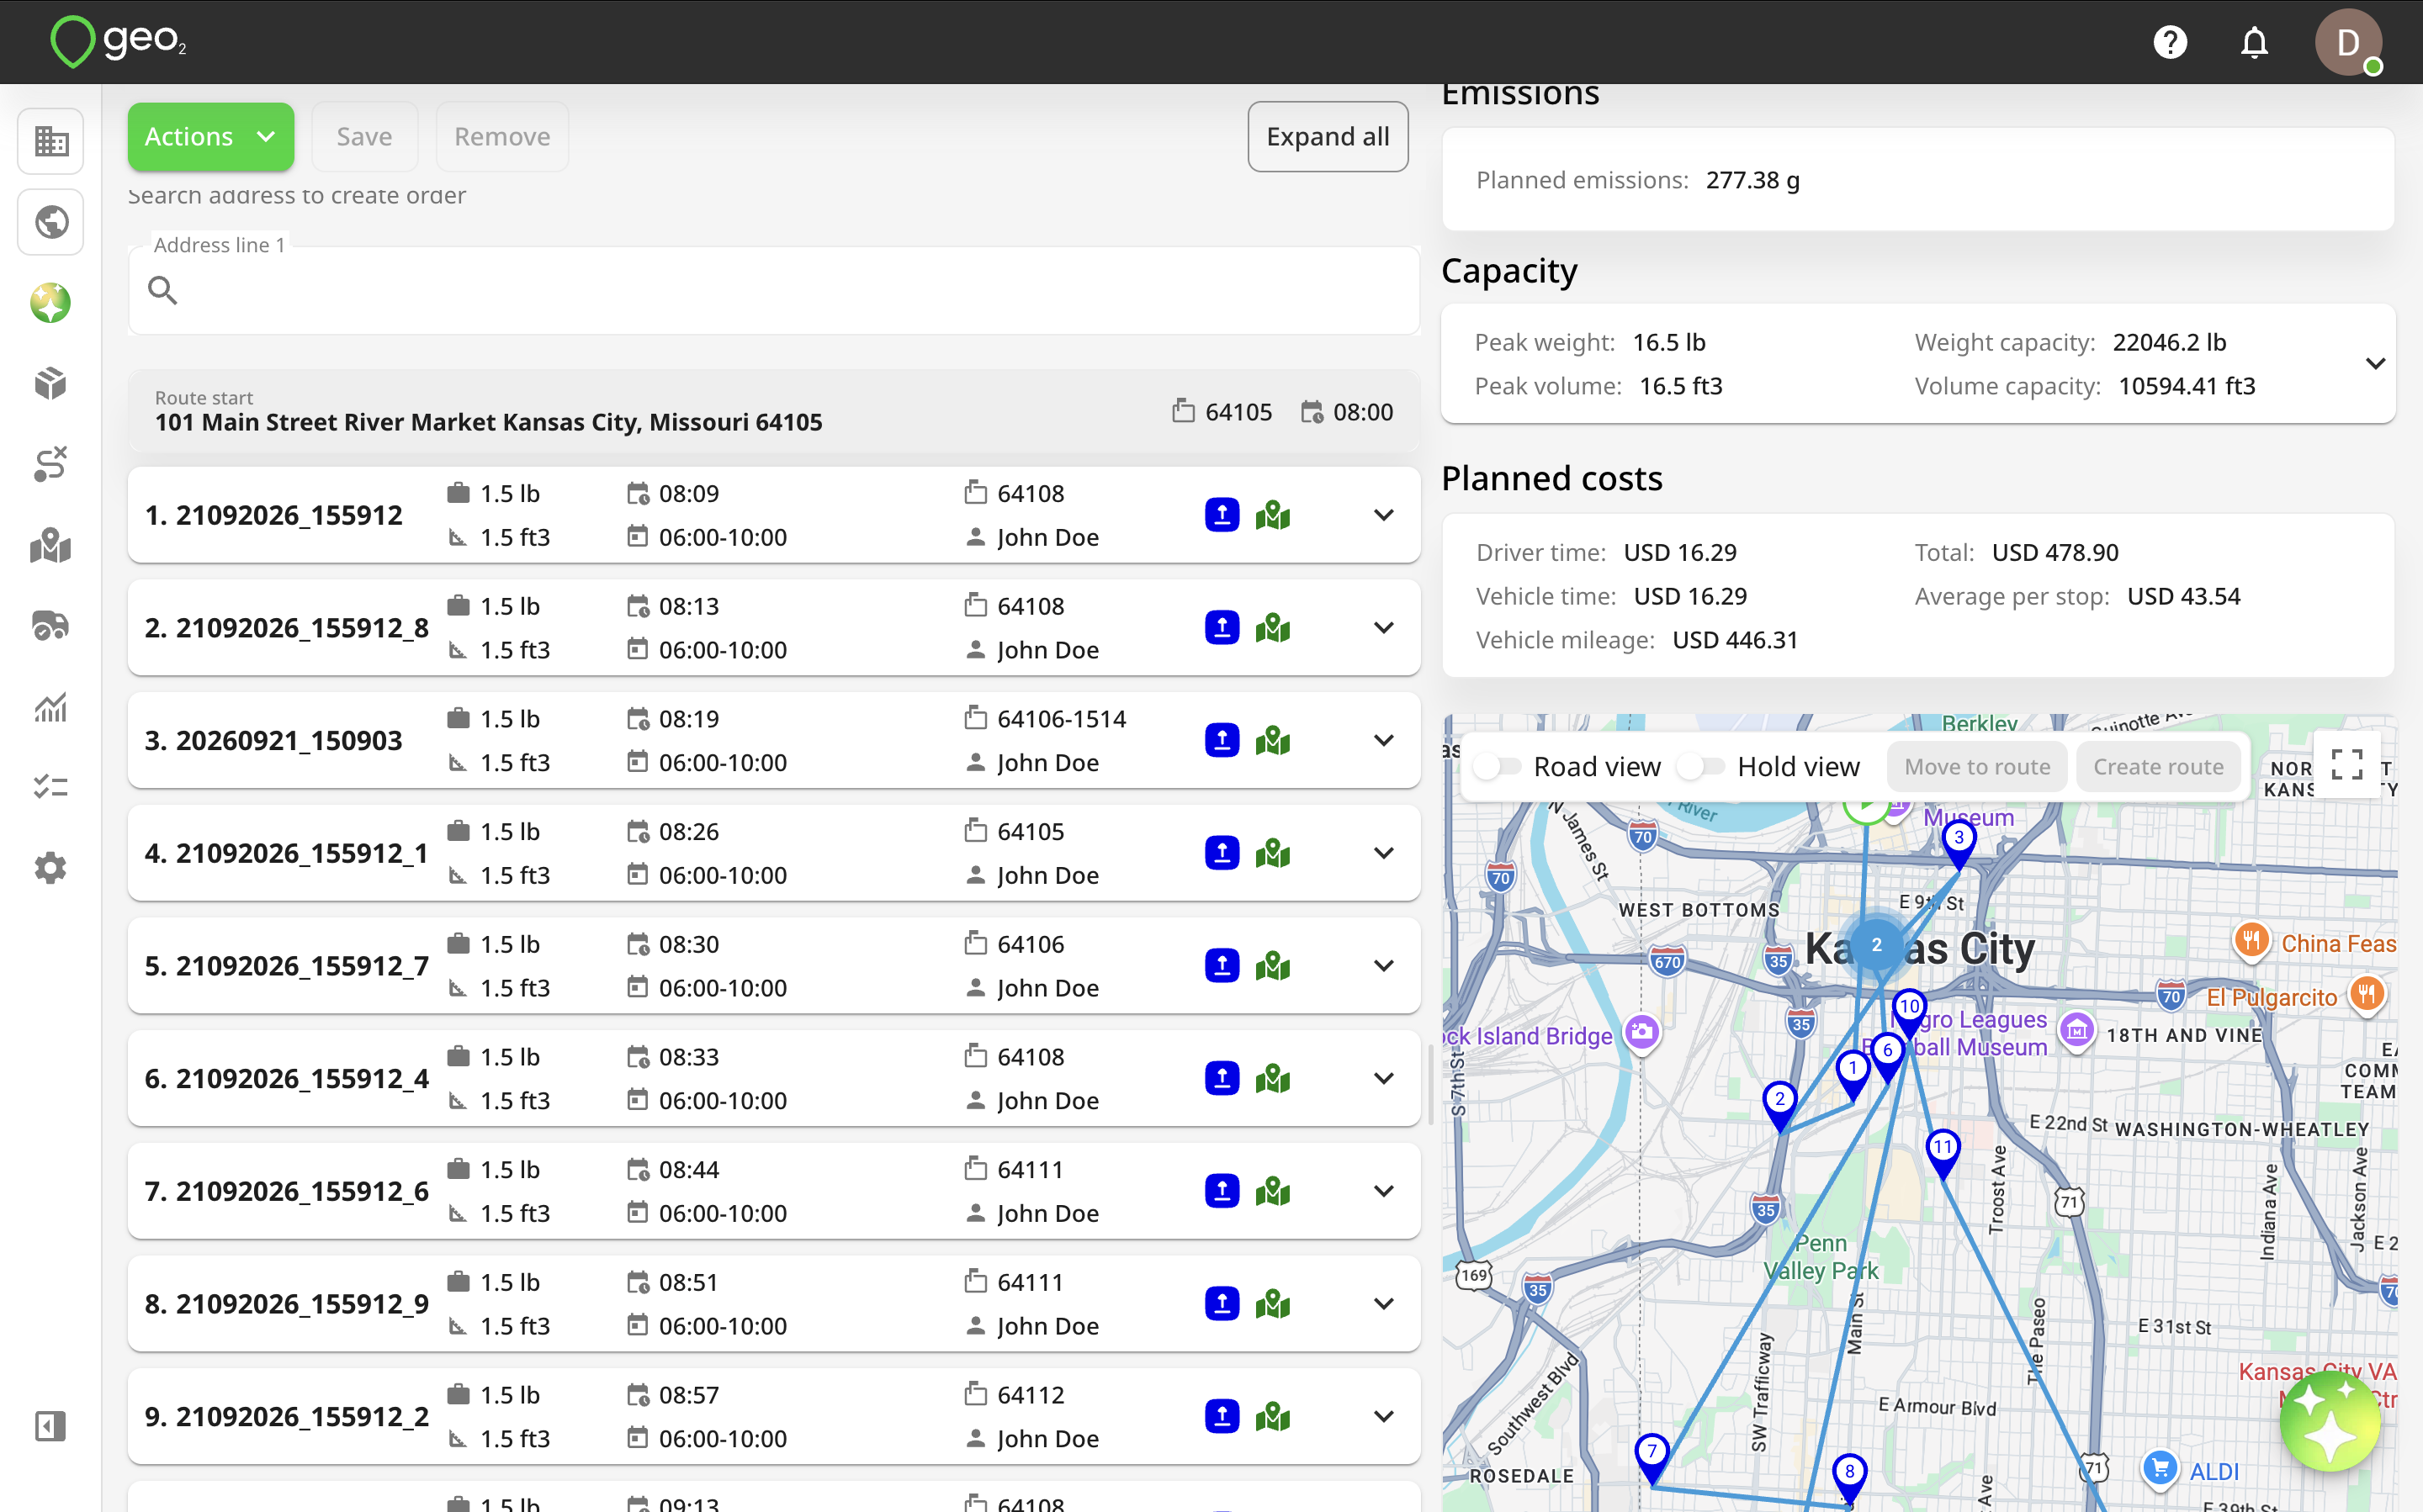Click the Save button
The width and height of the screenshot is (2423, 1512).
pos(364,137)
